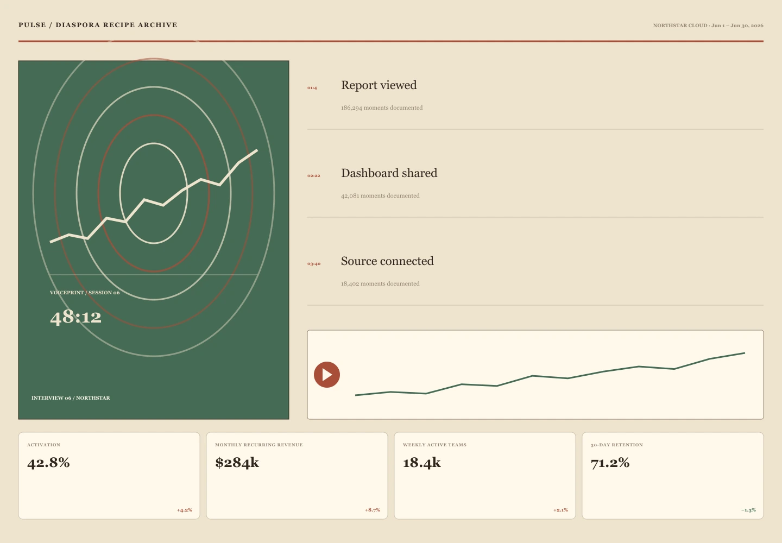Click the +8.7% change indicator
The width and height of the screenshot is (782, 543).
tap(373, 510)
